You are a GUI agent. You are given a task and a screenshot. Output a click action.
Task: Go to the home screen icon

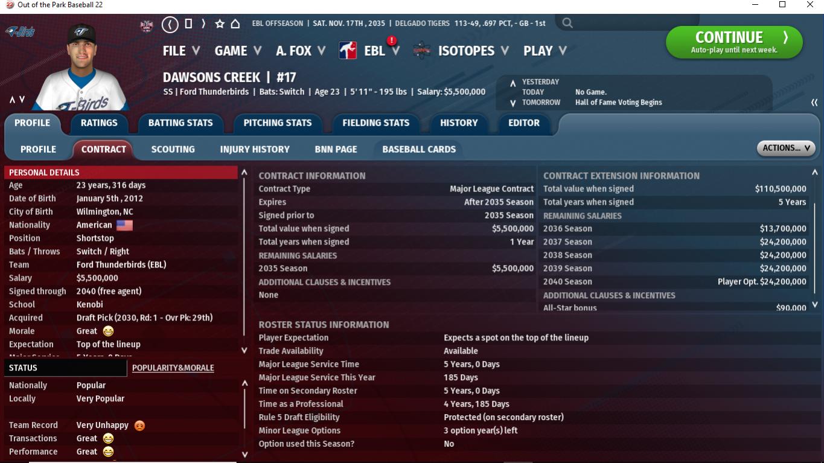[235, 24]
